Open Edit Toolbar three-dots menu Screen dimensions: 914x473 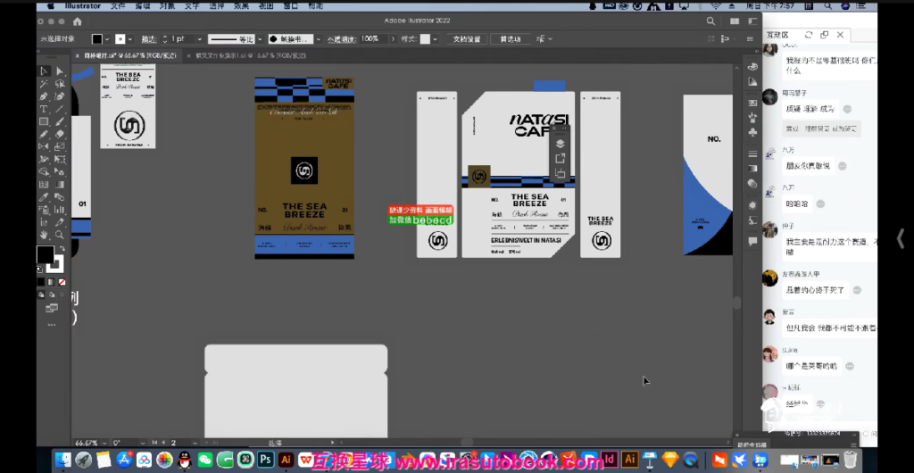click(52, 325)
